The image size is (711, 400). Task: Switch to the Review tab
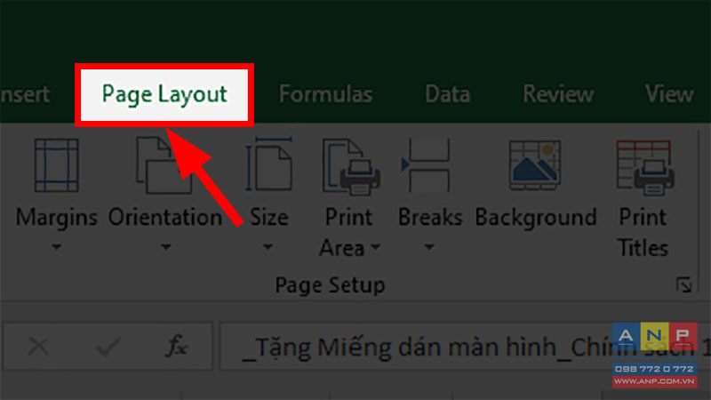(558, 94)
